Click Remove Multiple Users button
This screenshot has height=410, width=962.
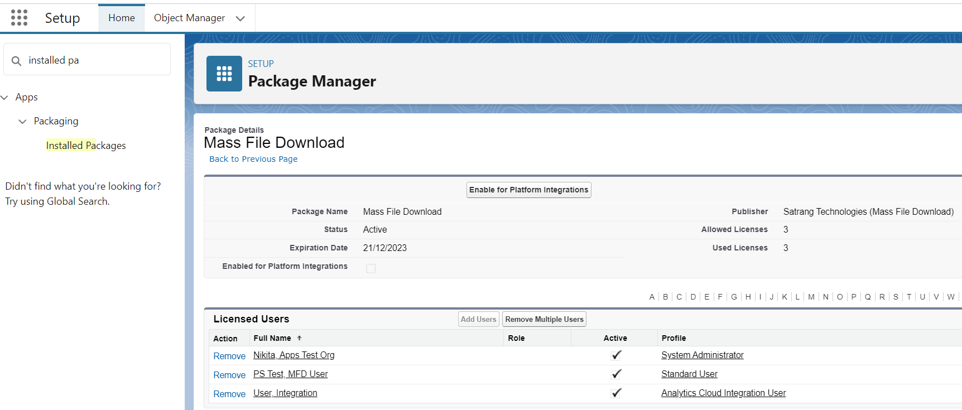[x=544, y=319]
